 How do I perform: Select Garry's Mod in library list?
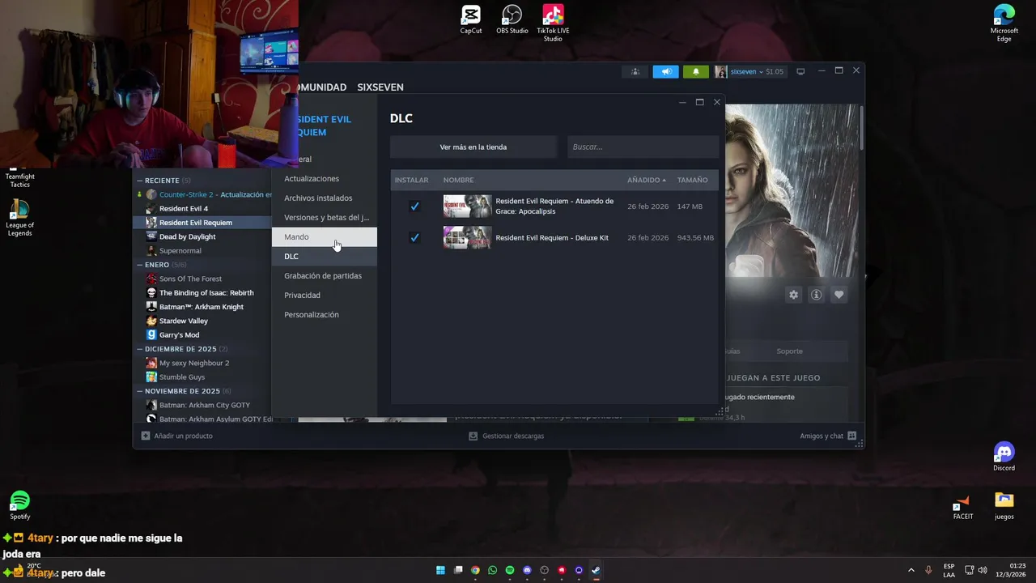pyautogui.click(x=203, y=334)
